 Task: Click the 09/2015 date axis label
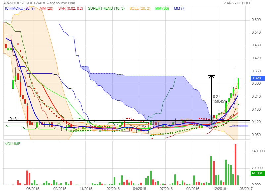pyautogui.click(x=60, y=189)
